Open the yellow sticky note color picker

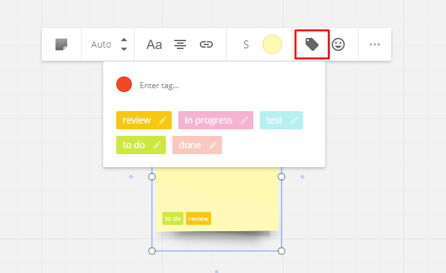(x=272, y=44)
